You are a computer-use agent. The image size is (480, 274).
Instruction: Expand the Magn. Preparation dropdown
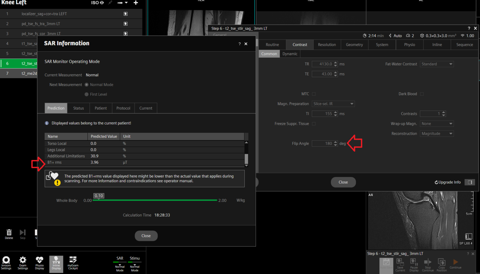coord(333,104)
